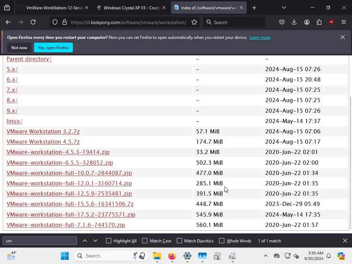352x264 pixels.
Task: Close the Windows Crystal XP V3 tab
Action: (164, 8)
